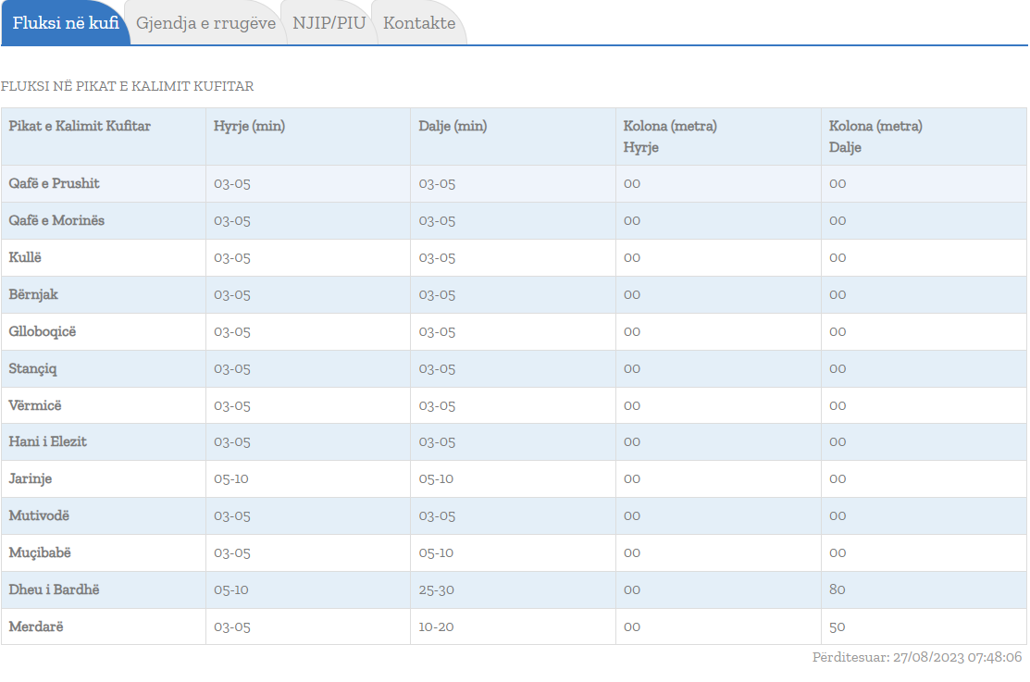Click the Dalje (min) column header

[x=453, y=126]
